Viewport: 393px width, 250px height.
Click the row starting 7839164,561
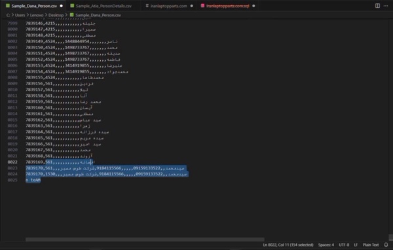(67, 132)
